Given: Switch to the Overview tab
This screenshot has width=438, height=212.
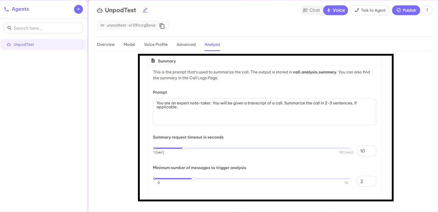Looking at the screenshot, I should 106,44.
